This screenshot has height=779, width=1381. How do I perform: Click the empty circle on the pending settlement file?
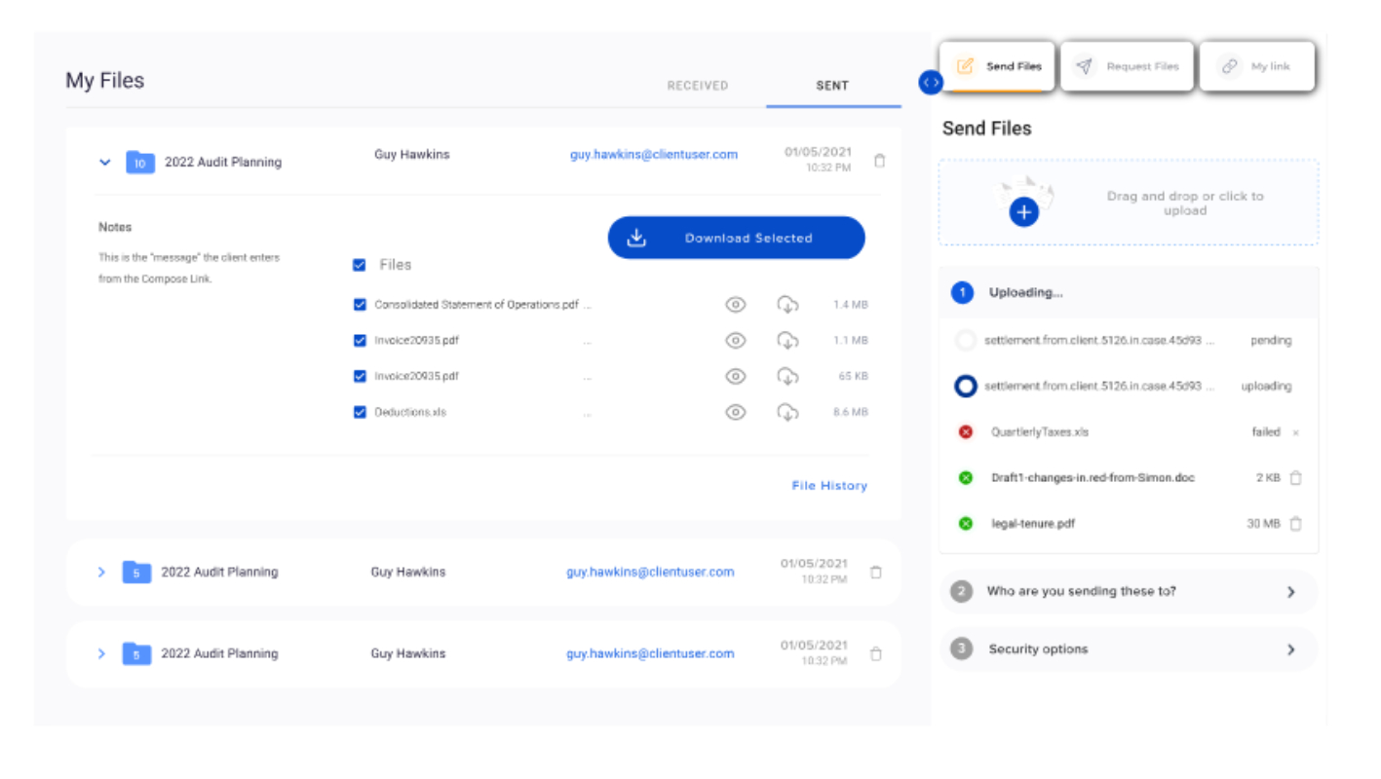(965, 341)
